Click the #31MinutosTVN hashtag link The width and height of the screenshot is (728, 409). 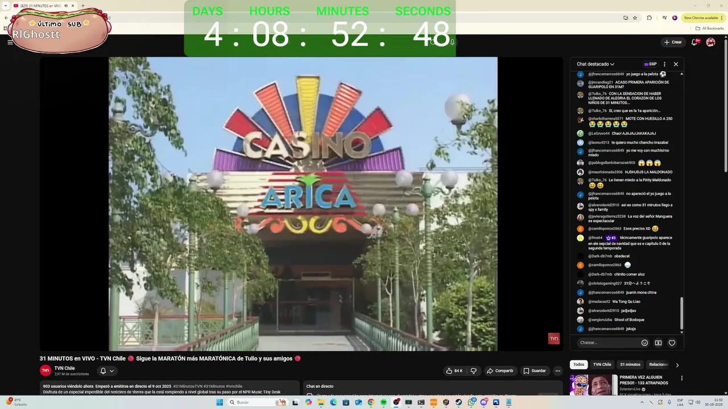tap(188, 386)
